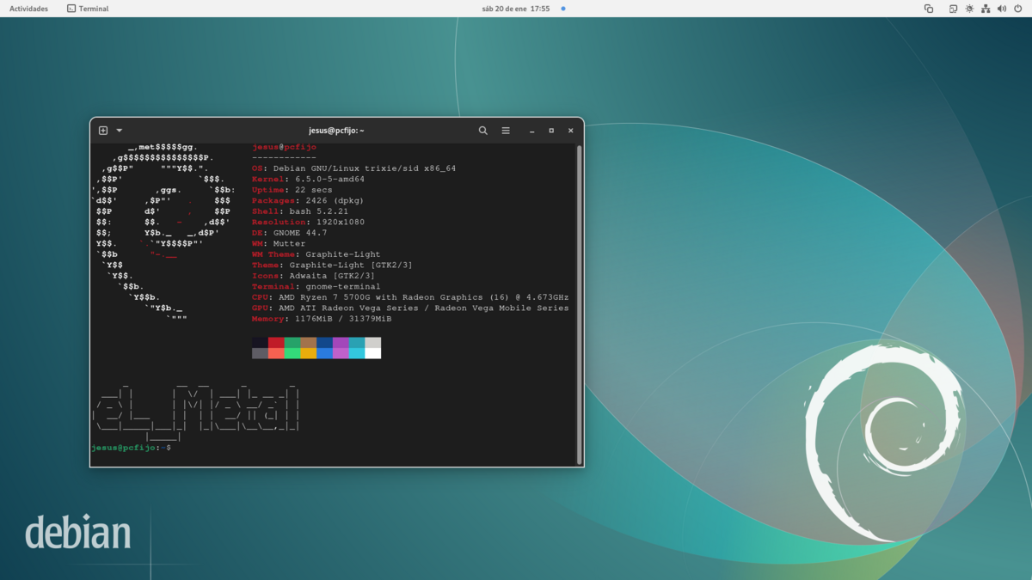Click the volume speaker icon
Image resolution: width=1032 pixels, height=580 pixels.
point(1002,9)
